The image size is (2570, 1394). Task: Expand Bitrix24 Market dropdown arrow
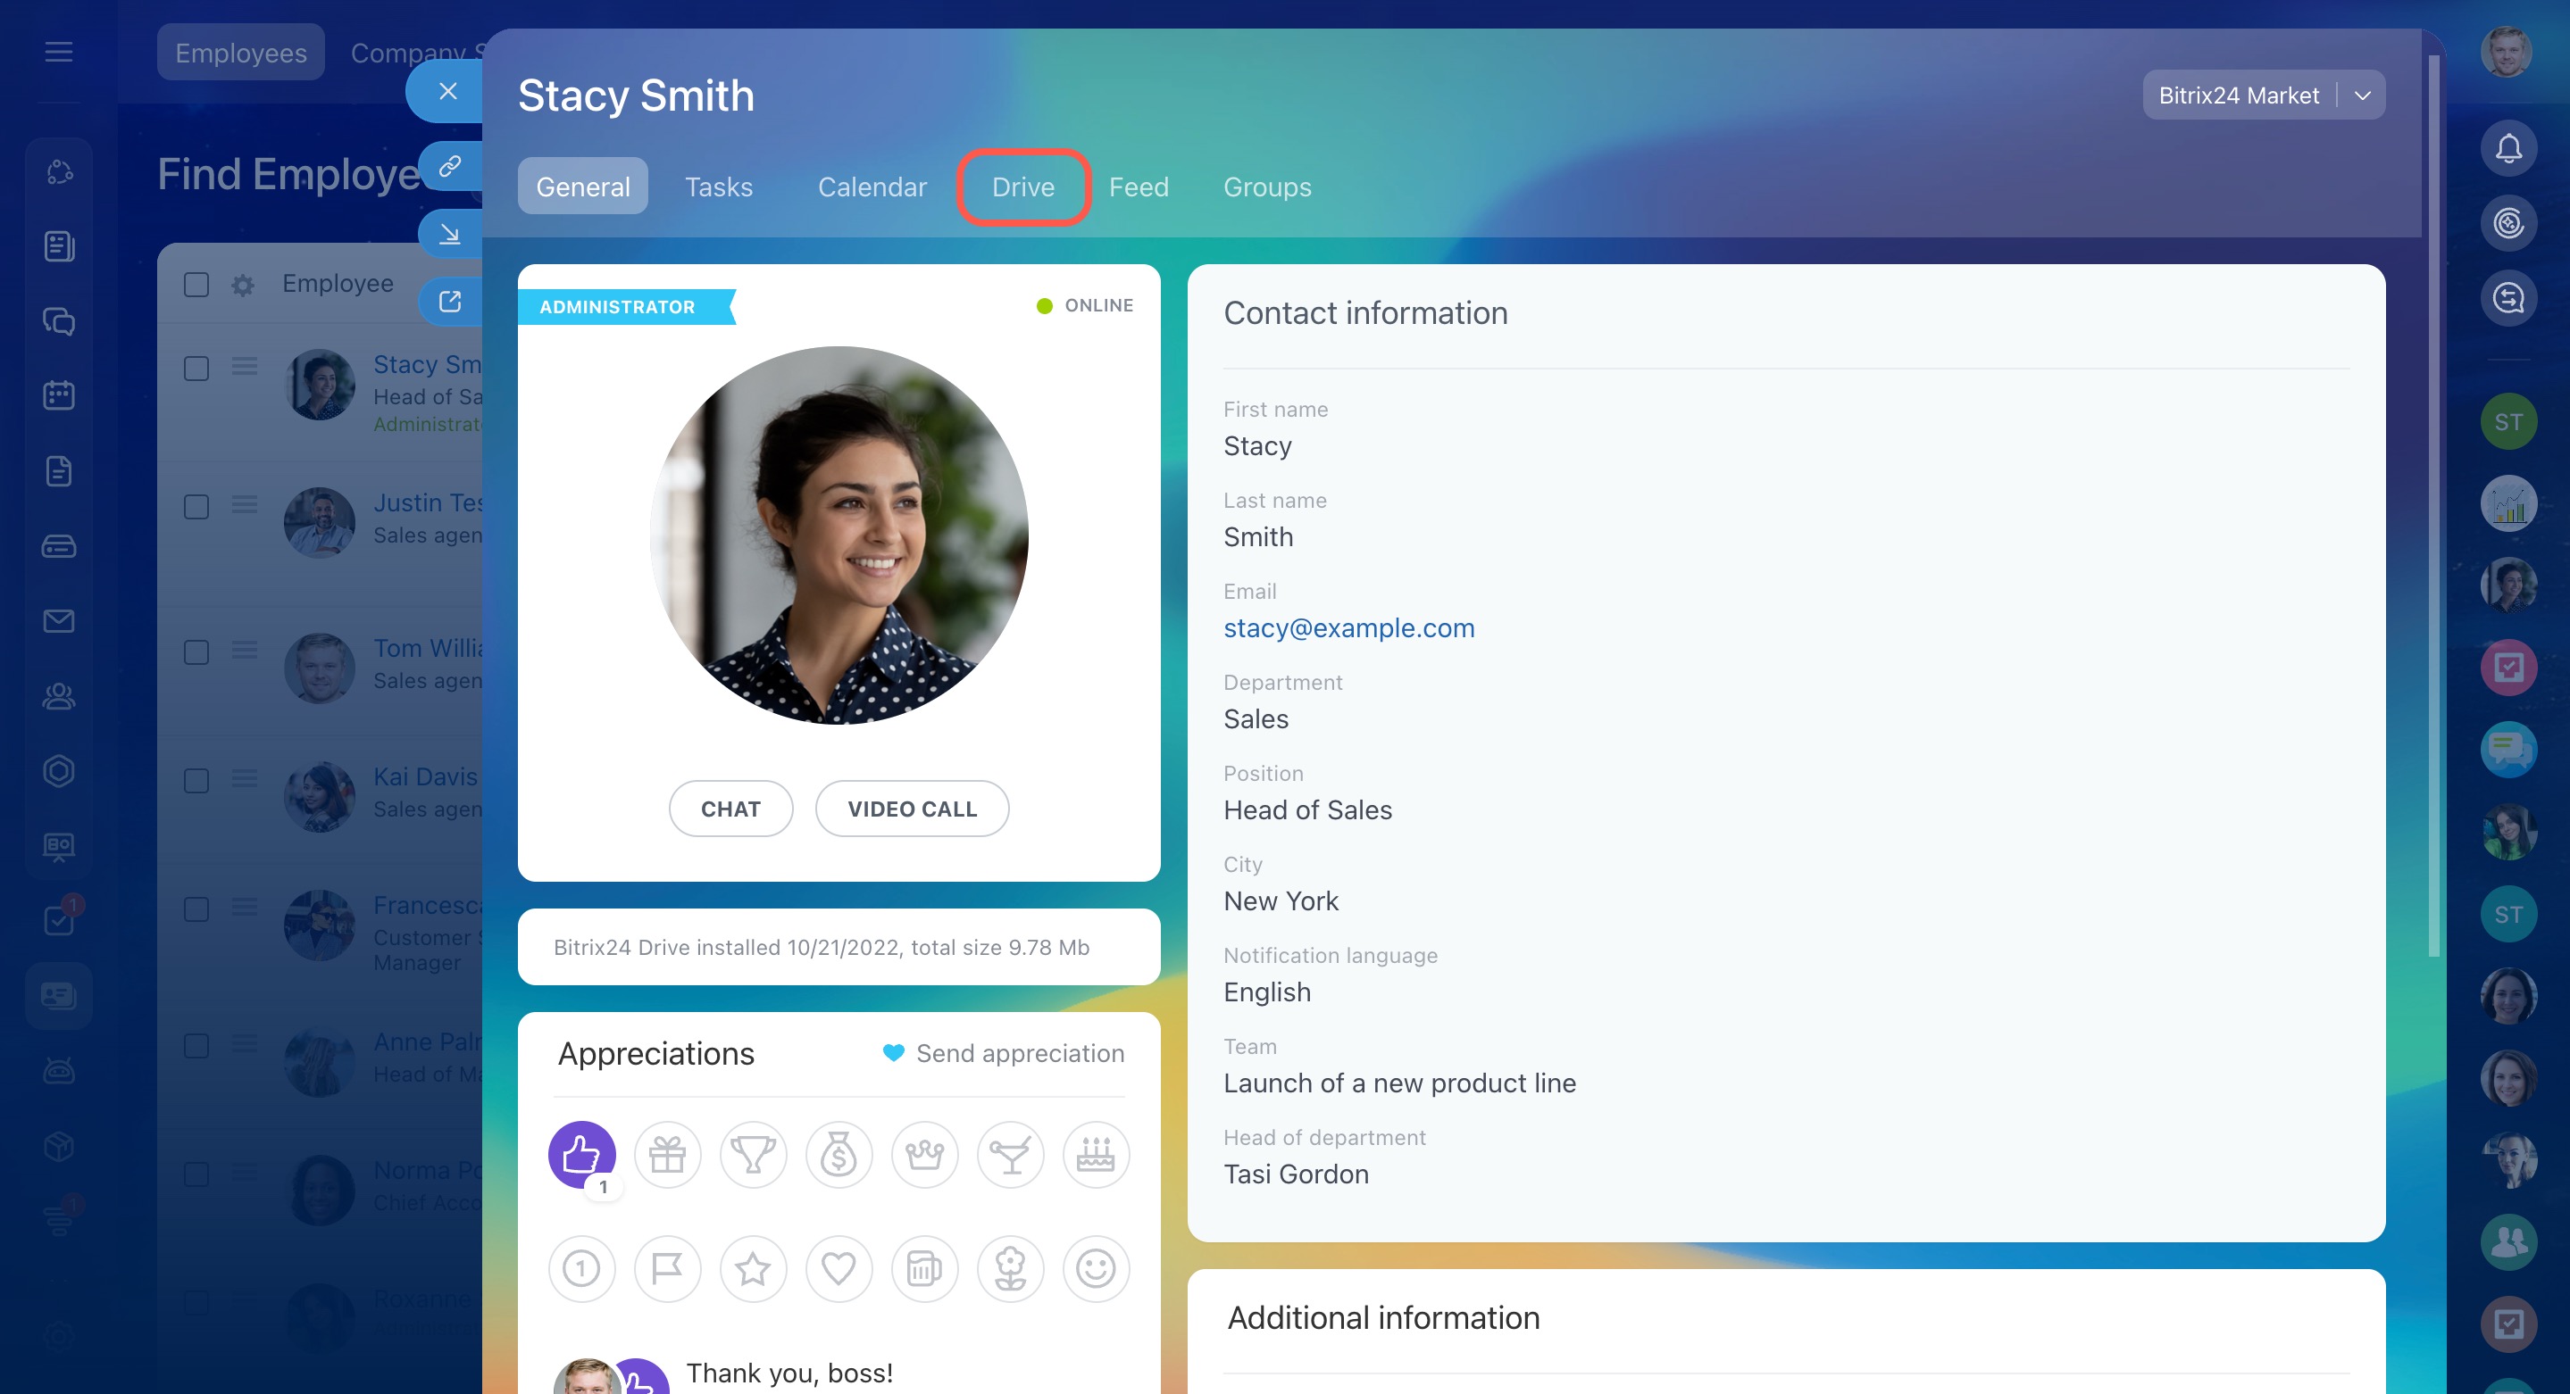pos(2363,95)
